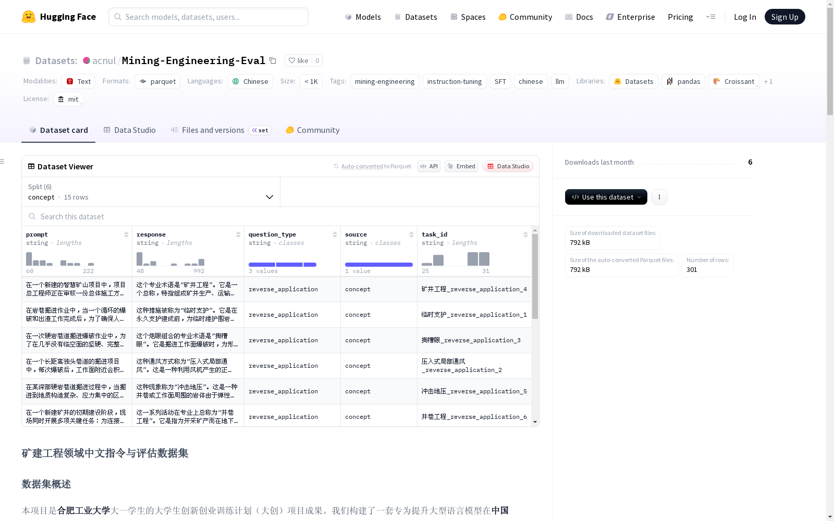834x521 pixels.
Task: Switch to Files and versions tab
Action: tap(220, 130)
